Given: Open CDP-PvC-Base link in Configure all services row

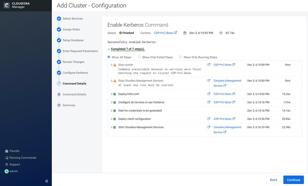Looking at the screenshot, I should pyautogui.click(x=224, y=102).
